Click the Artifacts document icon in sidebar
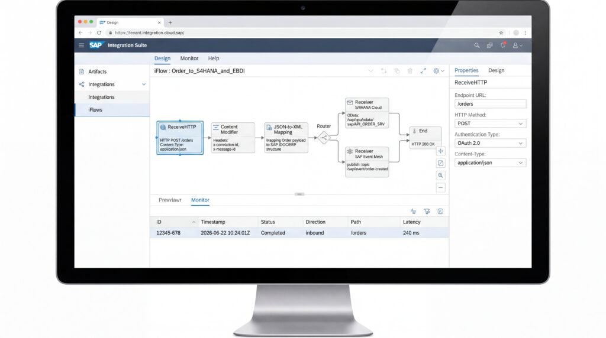Viewport: 606px width, 338px height. pos(82,71)
